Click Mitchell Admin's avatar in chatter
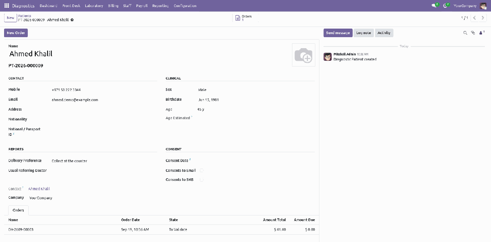Image resolution: width=491 pixels, height=242 pixels. pyautogui.click(x=328, y=56)
